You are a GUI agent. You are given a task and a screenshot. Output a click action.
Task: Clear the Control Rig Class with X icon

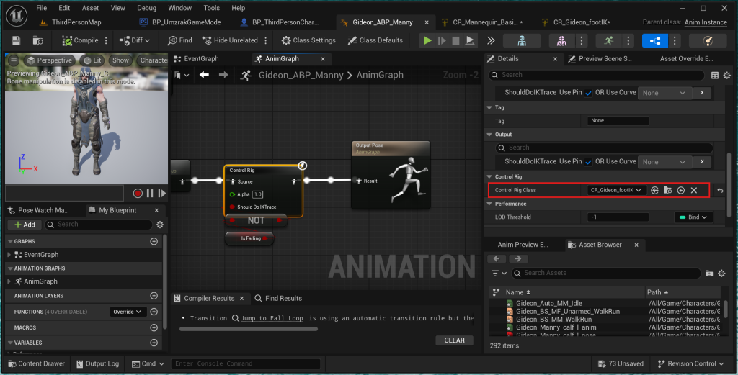tap(694, 190)
